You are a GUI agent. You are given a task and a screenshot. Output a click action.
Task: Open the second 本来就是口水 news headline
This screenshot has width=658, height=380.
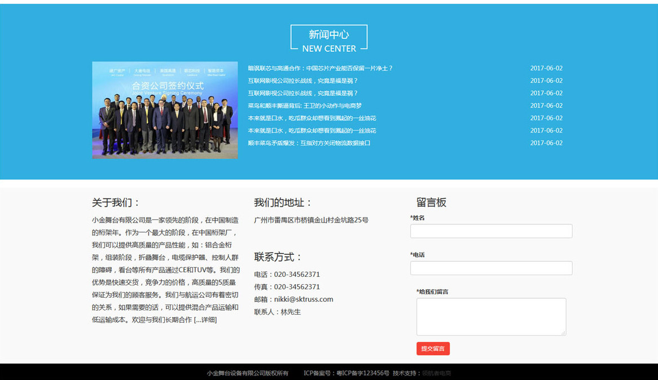coord(312,130)
